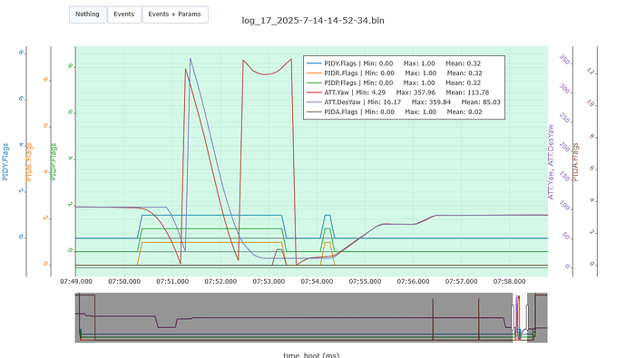Click the log file name chart title
This screenshot has height=358, width=626.
313,20
